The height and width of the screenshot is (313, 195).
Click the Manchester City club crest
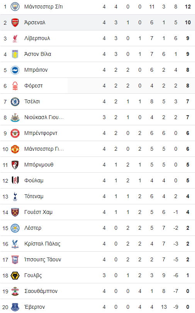point(15,7)
